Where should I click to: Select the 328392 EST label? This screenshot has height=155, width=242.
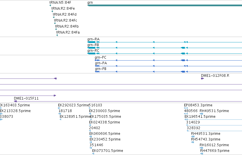pos(193,128)
